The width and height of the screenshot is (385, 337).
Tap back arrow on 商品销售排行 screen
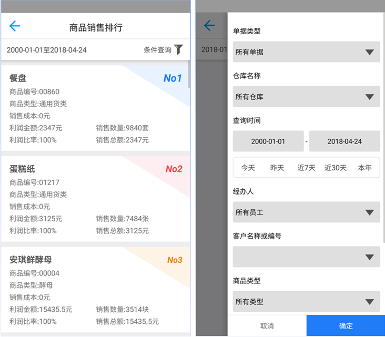(x=14, y=26)
